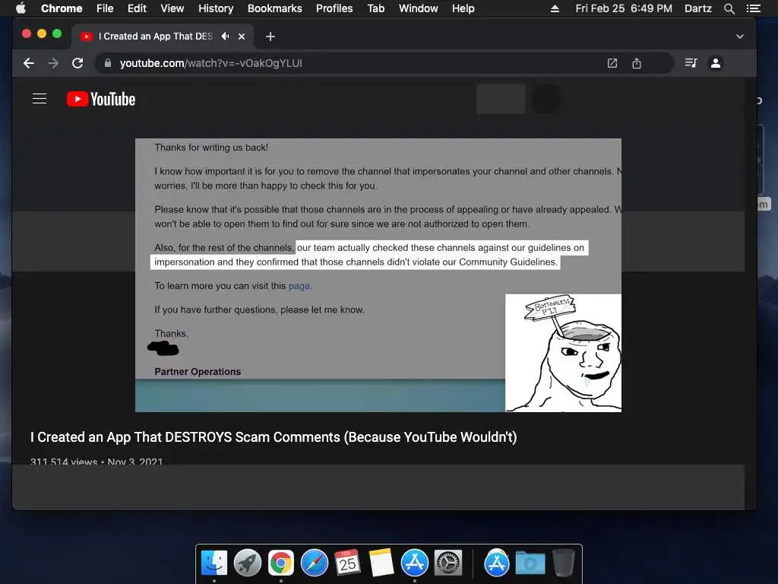Open the Apple menu

click(x=21, y=8)
